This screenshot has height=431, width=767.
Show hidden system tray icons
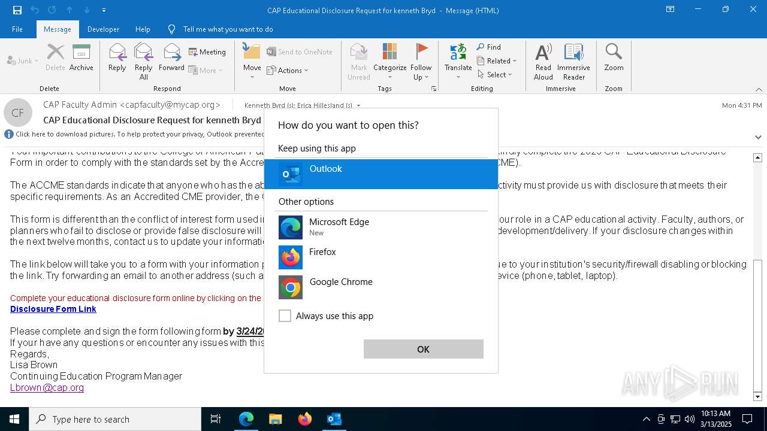point(647,419)
